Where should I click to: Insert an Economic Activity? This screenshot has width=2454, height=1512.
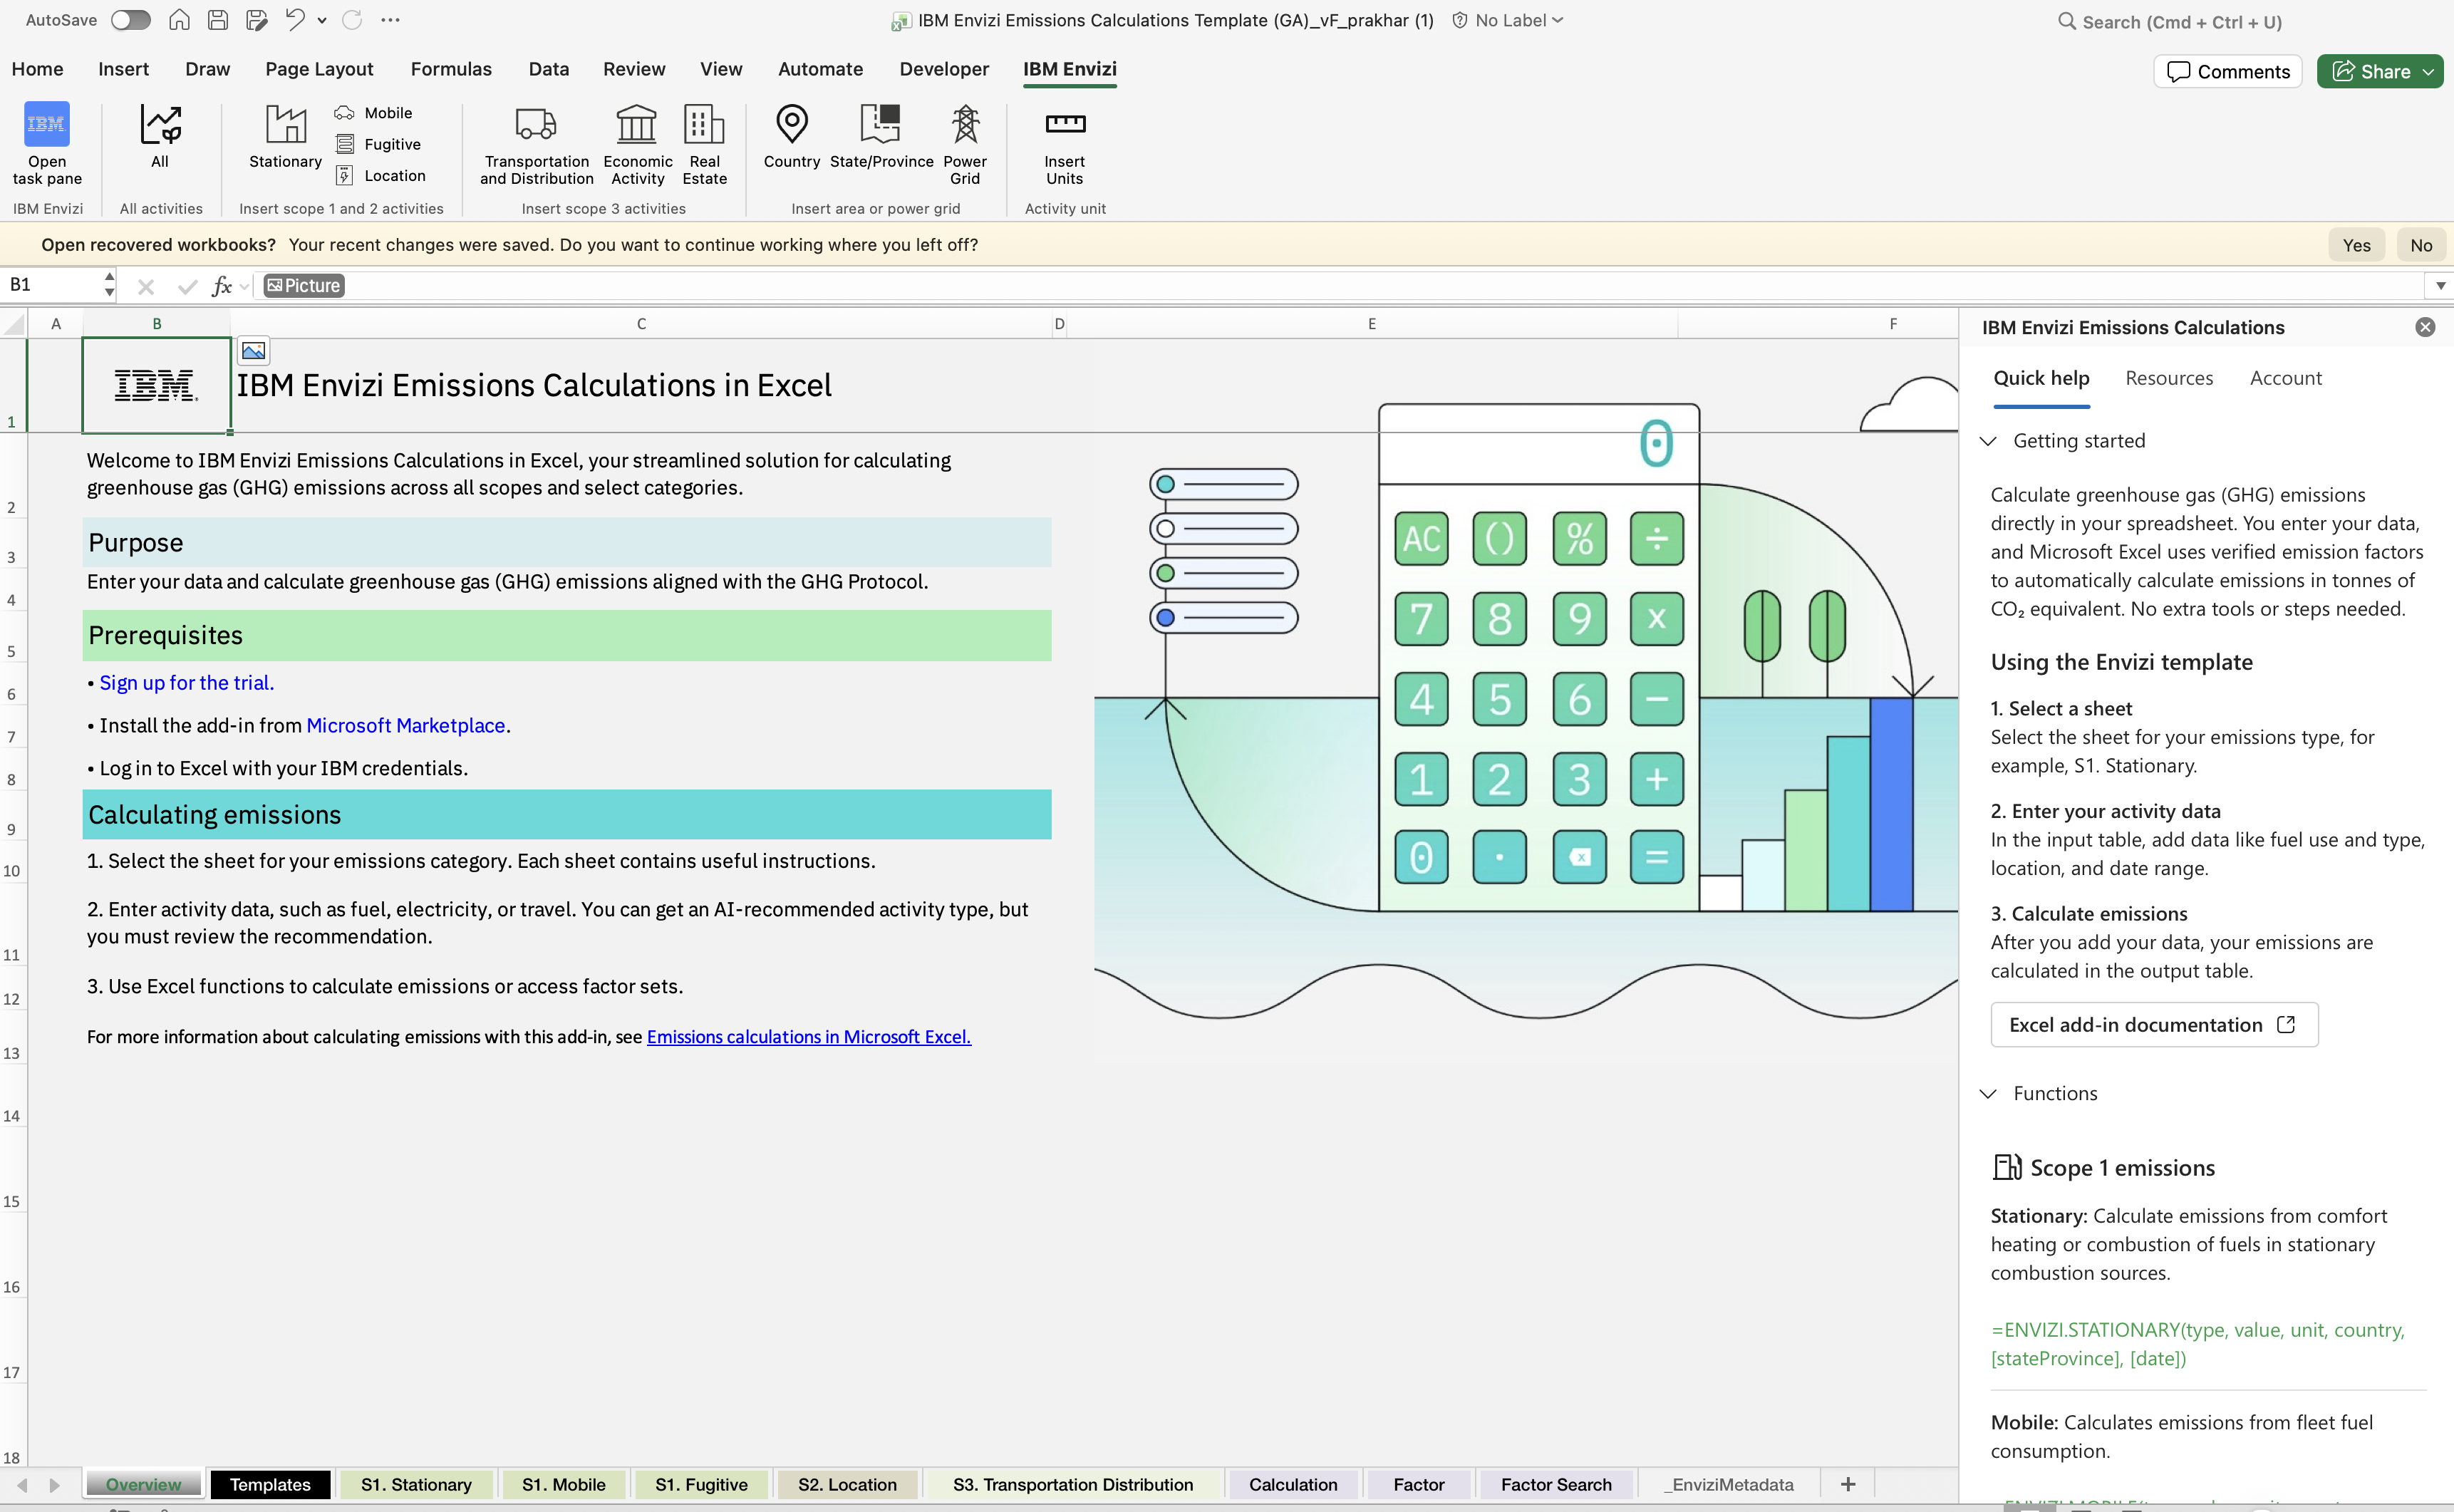(638, 143)
